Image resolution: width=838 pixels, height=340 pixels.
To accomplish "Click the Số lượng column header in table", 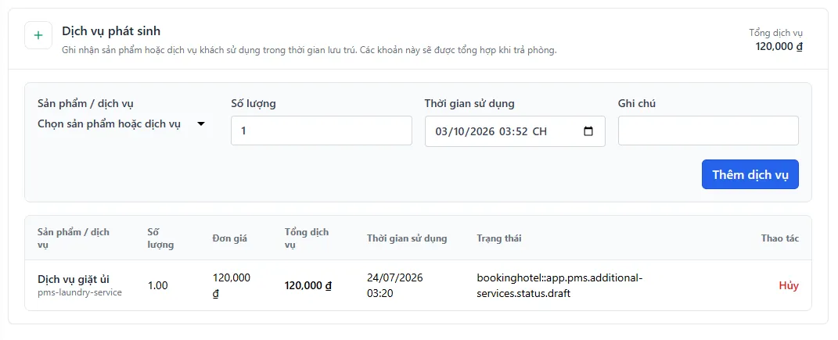I will point(160,238).
